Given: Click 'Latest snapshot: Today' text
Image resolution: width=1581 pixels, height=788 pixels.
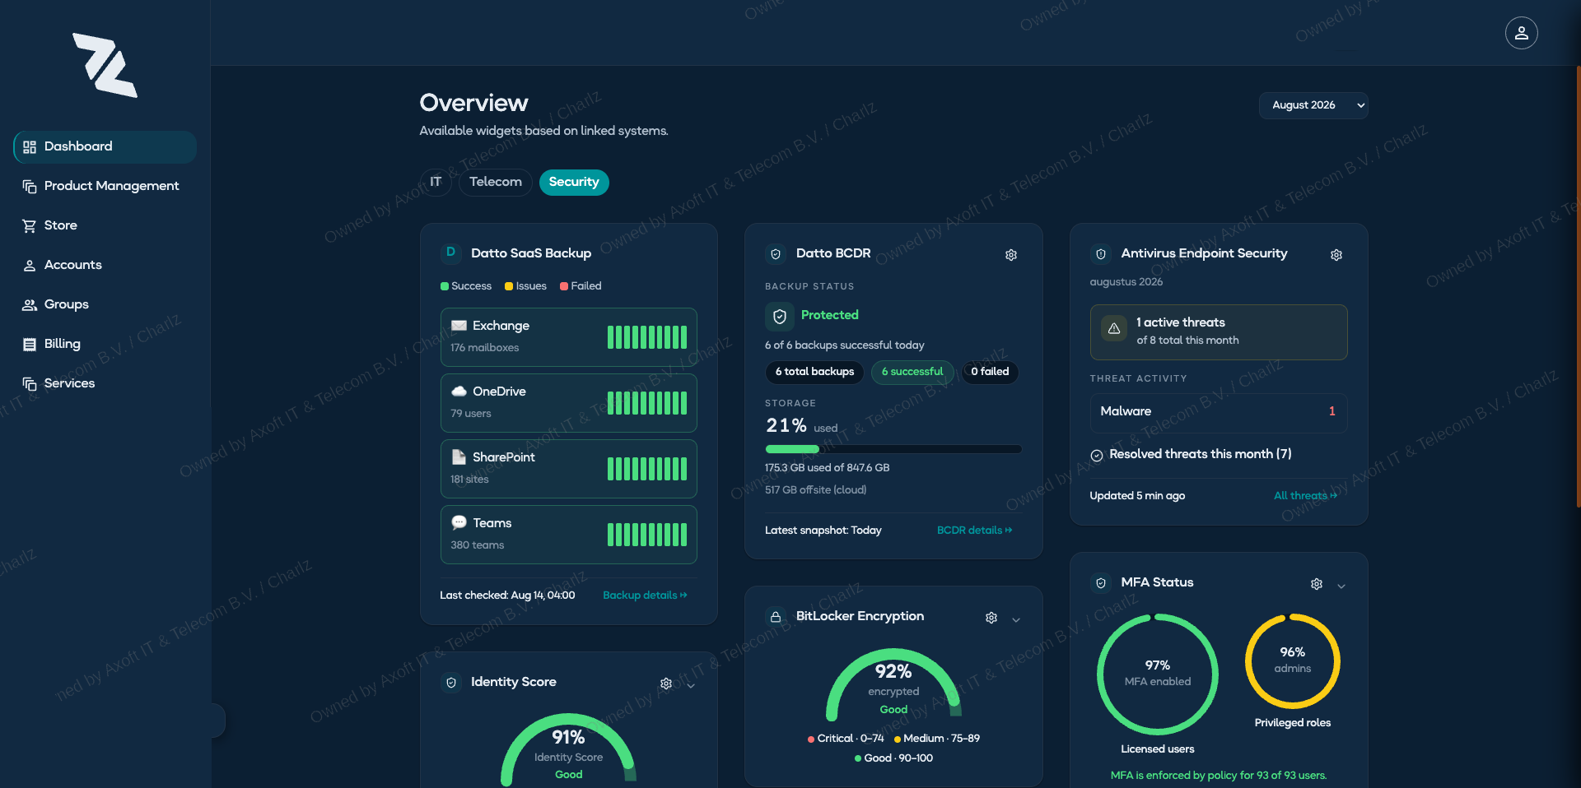Looking at the screenshot, I should point(823,531).
